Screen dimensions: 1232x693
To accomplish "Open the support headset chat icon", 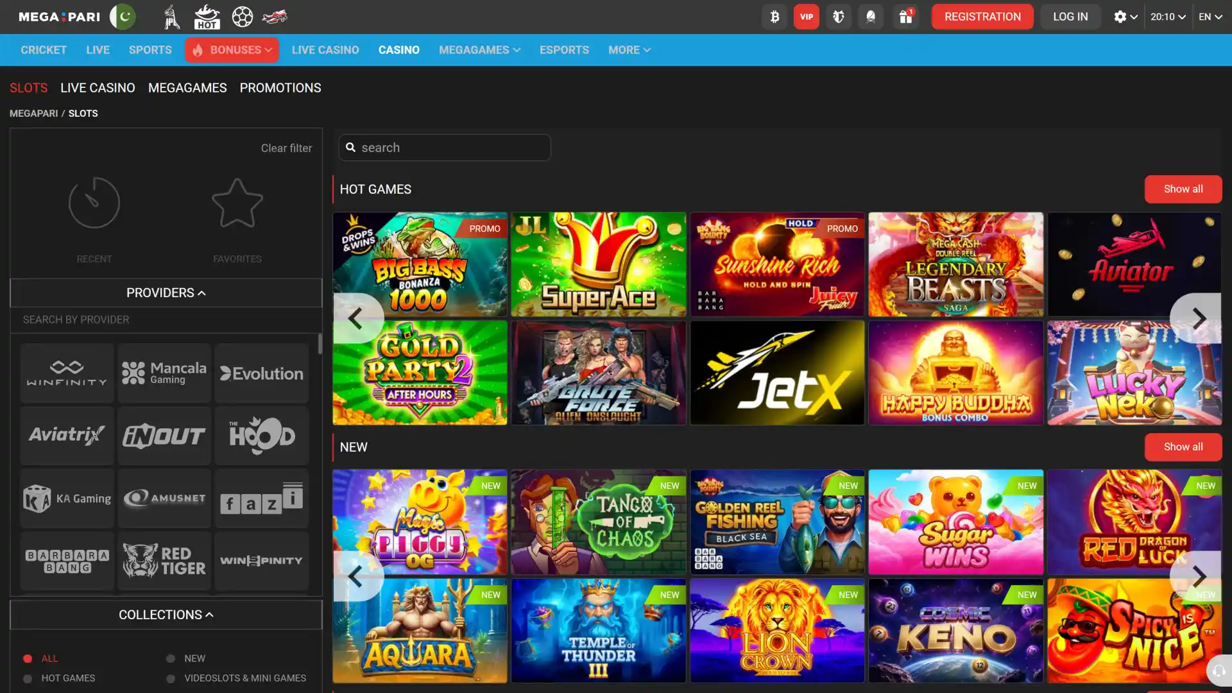I will (1219, 671).
